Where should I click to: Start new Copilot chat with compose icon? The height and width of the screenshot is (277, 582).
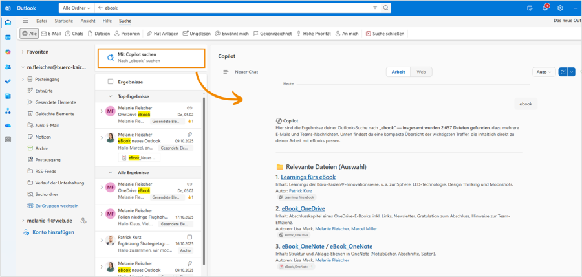pos(563,72)
